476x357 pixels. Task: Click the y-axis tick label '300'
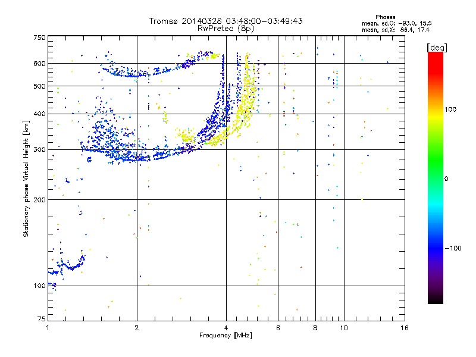pyautogui.click(x=40, y=149)
